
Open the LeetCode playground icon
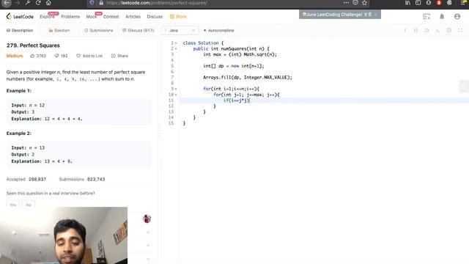[426, 16]
